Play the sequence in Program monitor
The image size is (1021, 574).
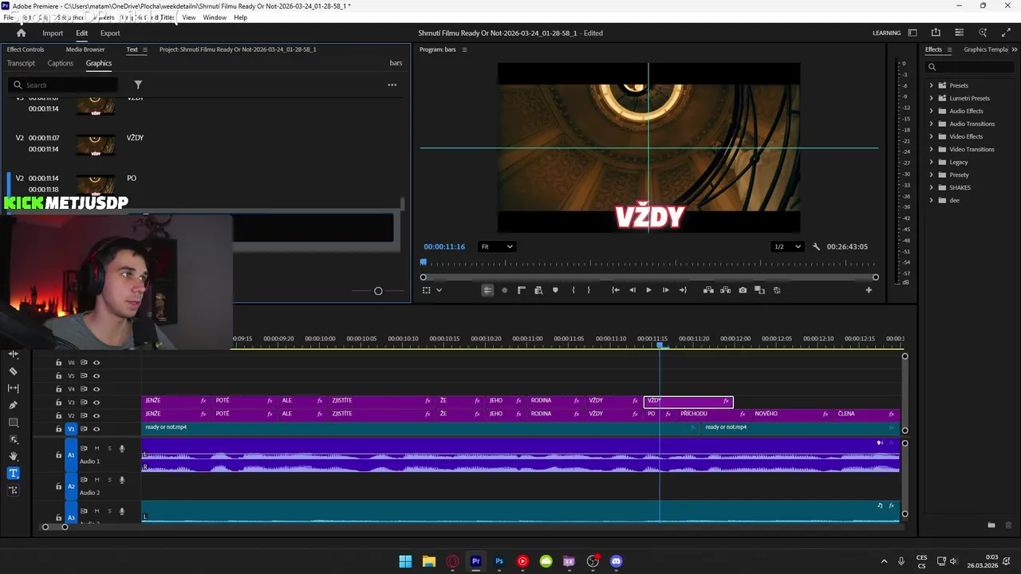coord(648,290)
